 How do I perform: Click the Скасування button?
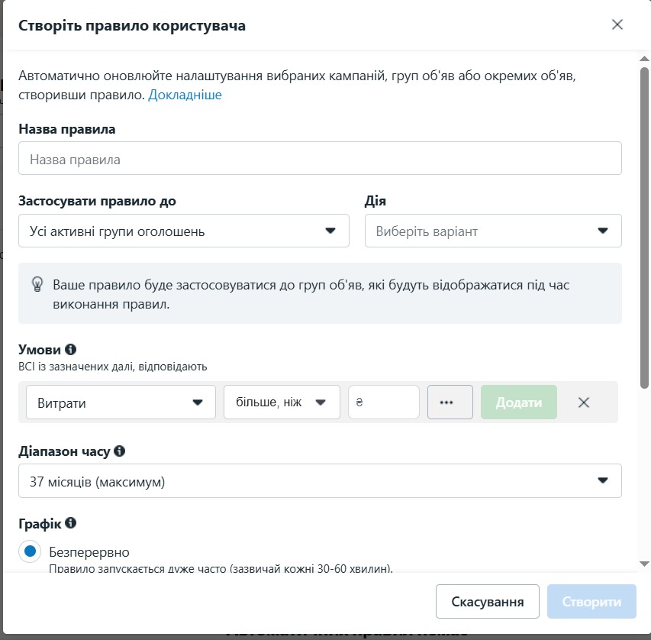click(488, 601)
